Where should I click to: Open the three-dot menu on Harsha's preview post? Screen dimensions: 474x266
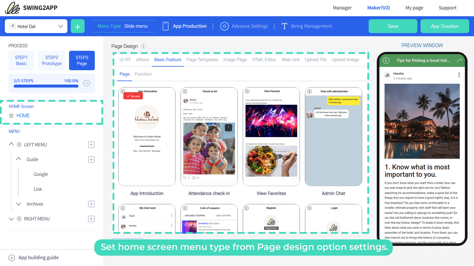tap(459, 75)
